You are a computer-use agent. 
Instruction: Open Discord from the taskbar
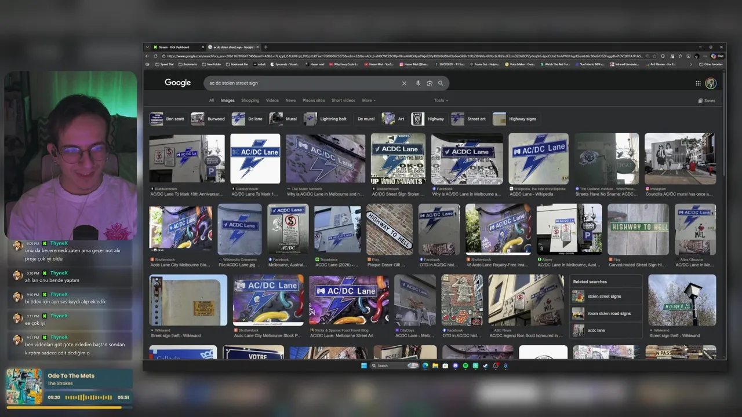click(x=456, y=365)
